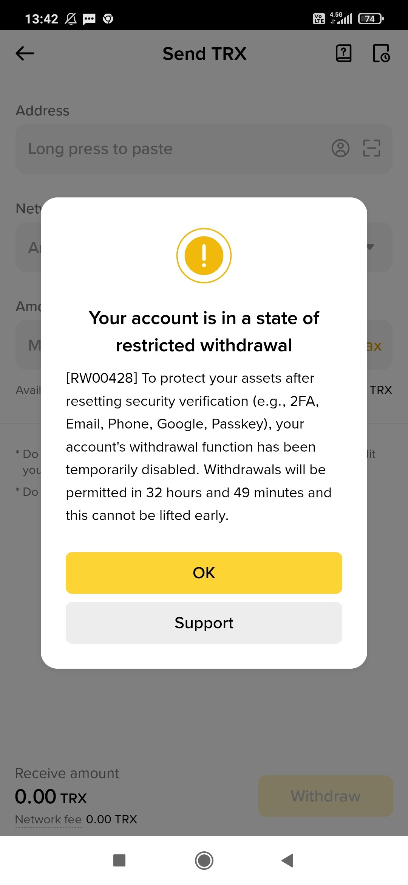Tap the QR code scan icon

click(x=372, y=148)
